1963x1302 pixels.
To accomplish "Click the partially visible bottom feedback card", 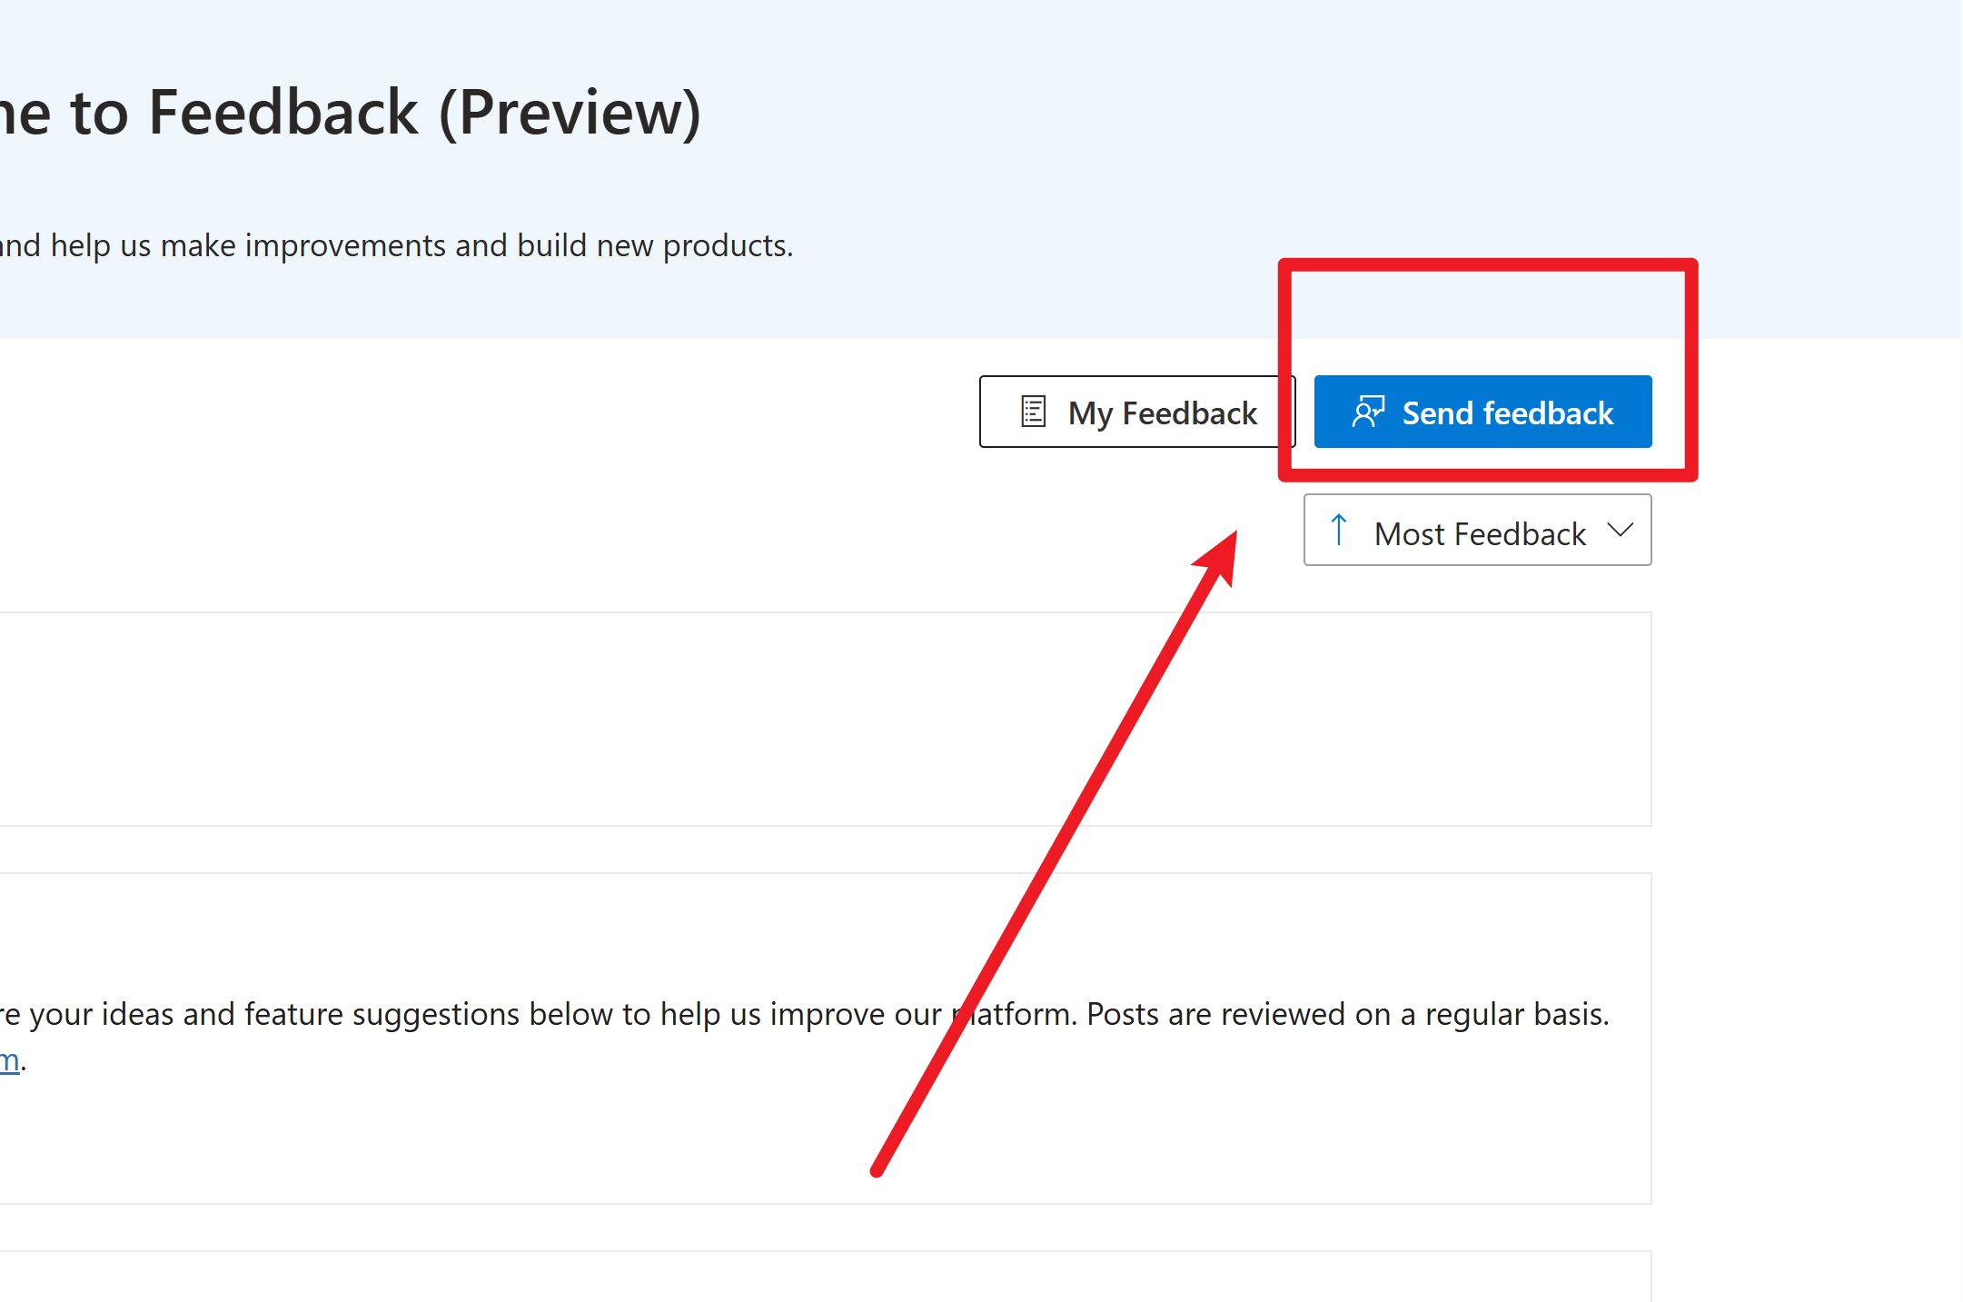I will click(x=818, y=1279).
